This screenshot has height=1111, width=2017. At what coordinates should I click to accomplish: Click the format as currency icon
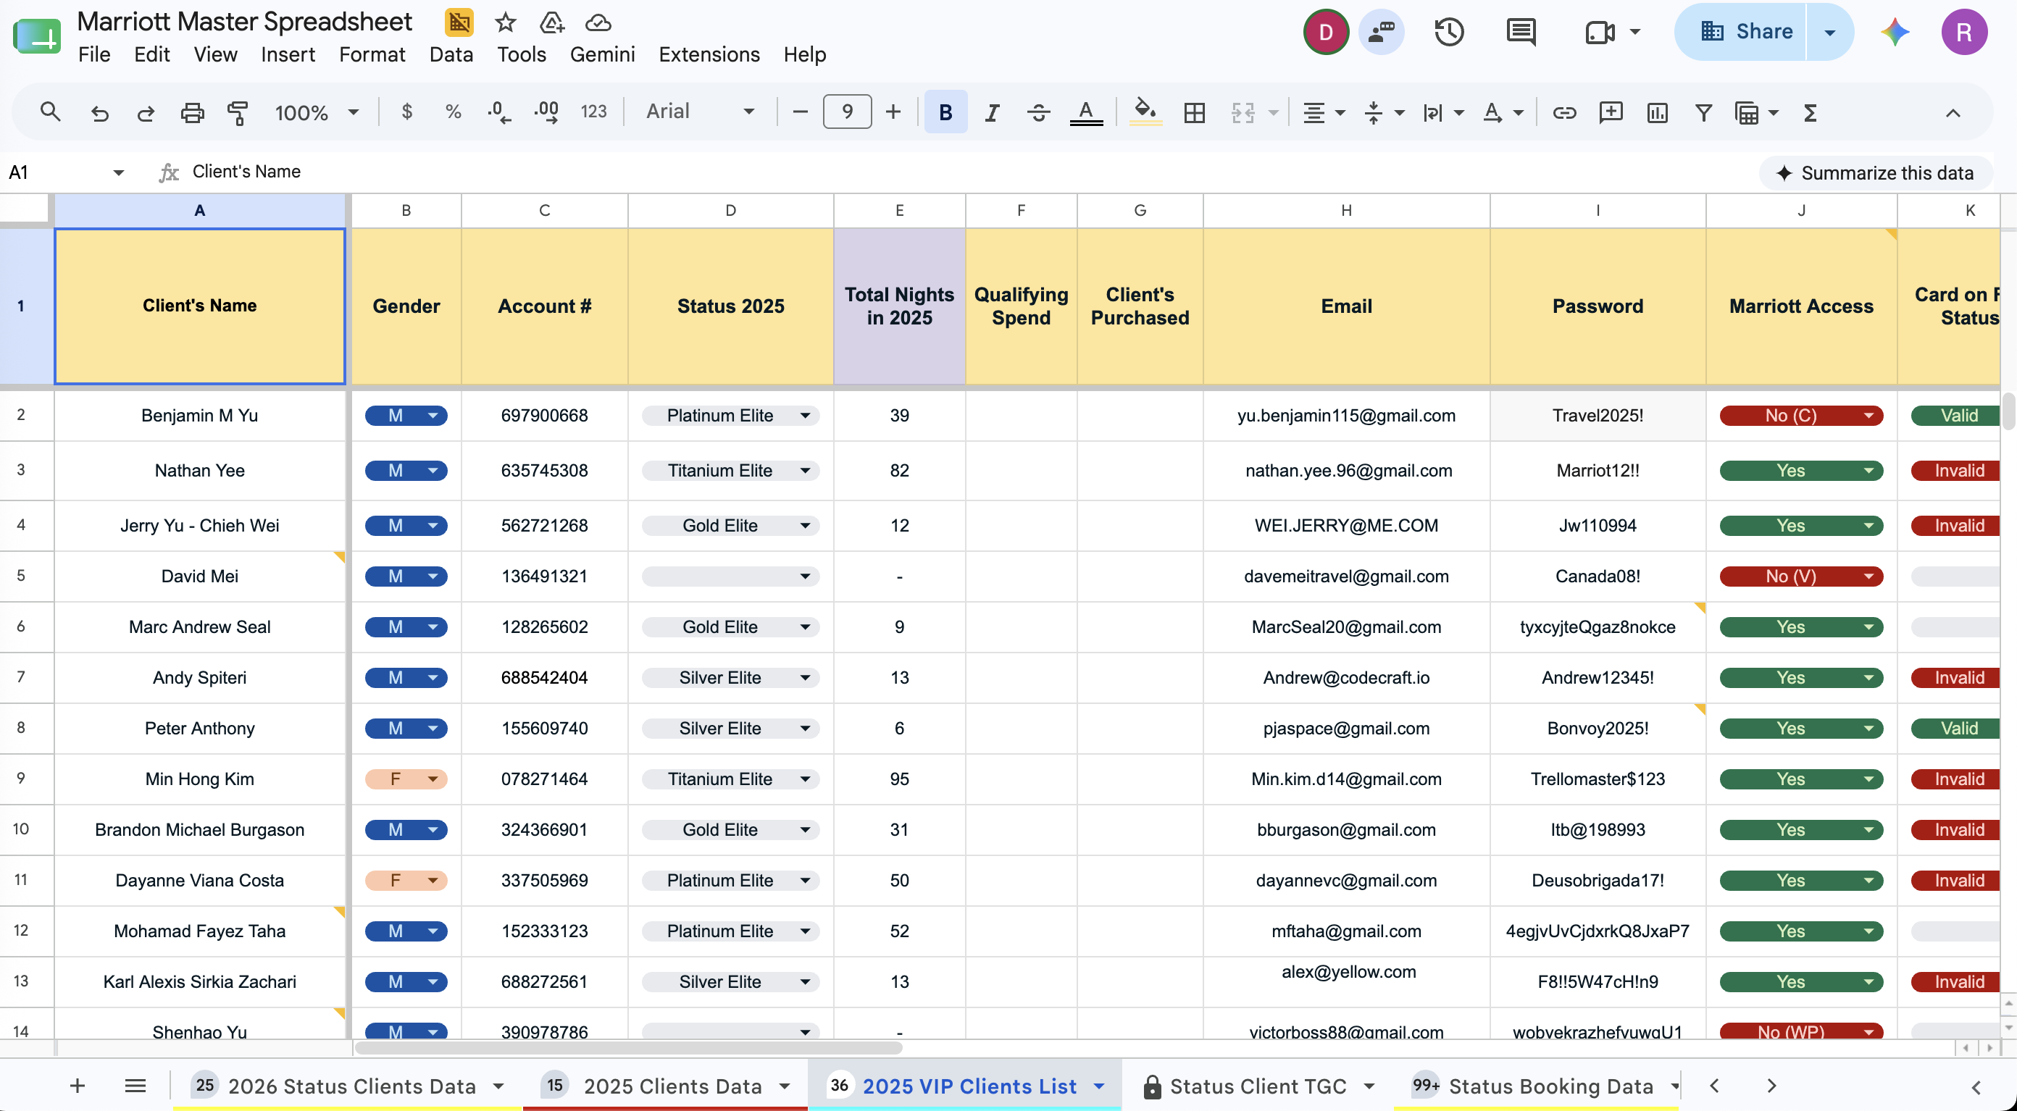tap(406, 112)
